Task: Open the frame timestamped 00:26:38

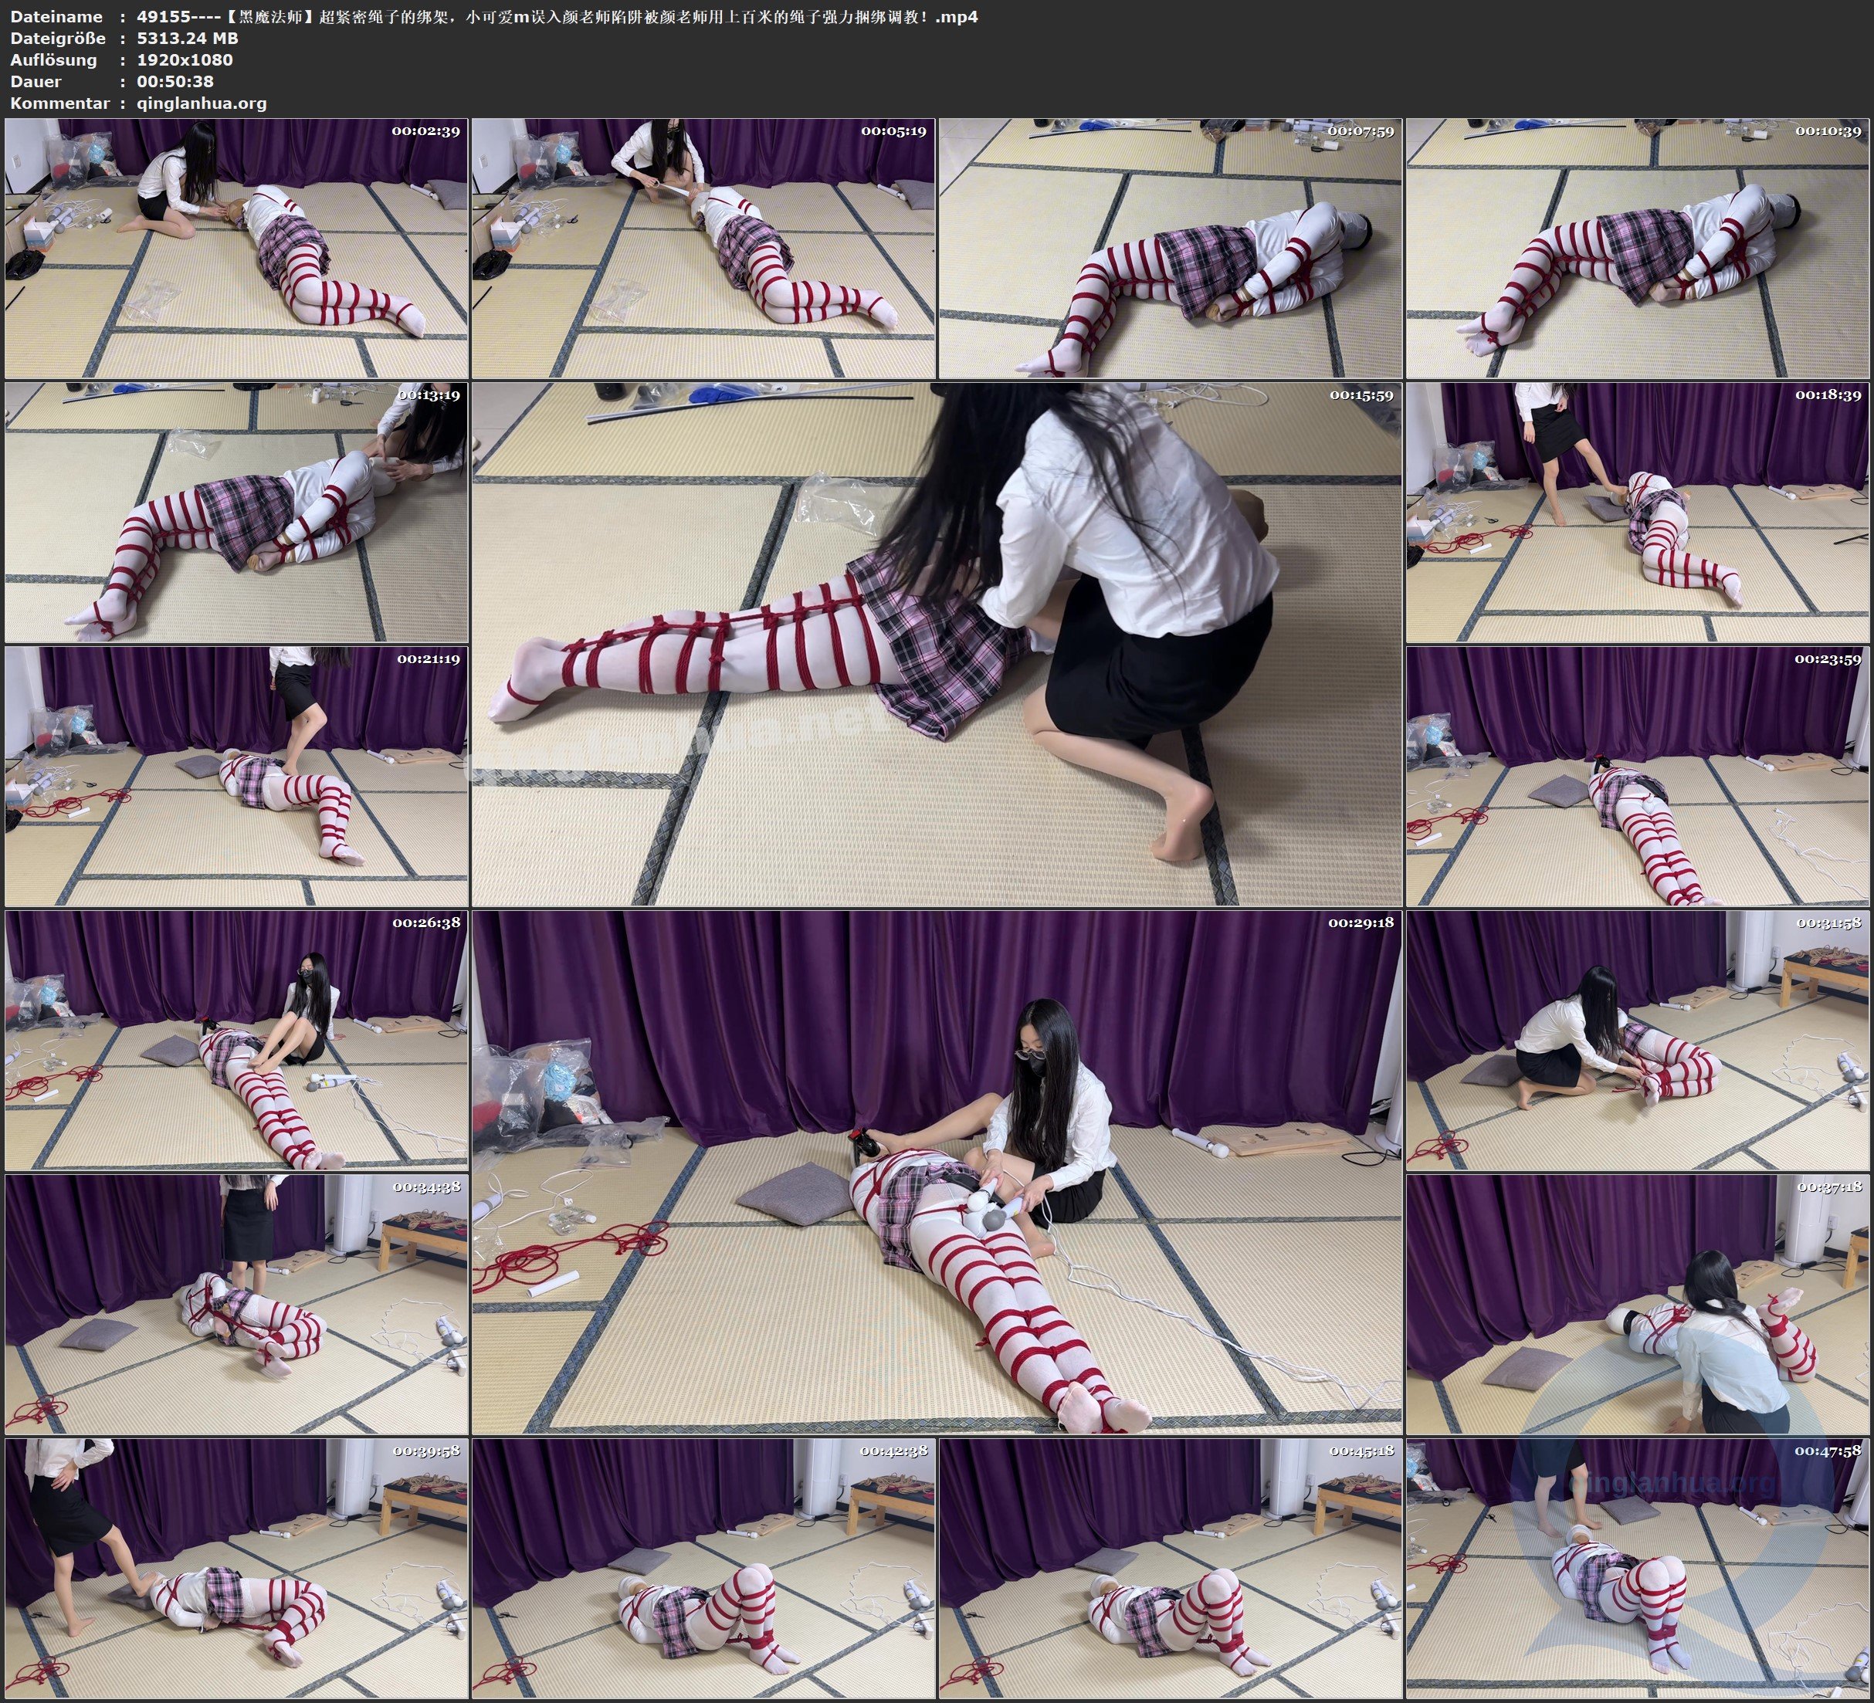Action: [236, 1040]
